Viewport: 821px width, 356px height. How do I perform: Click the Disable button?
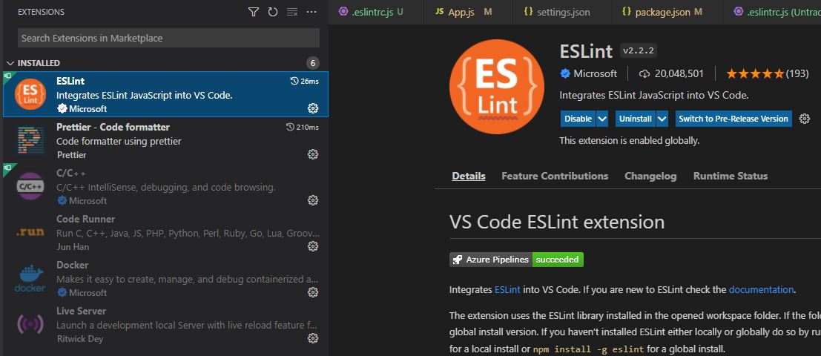coord(578,119)
